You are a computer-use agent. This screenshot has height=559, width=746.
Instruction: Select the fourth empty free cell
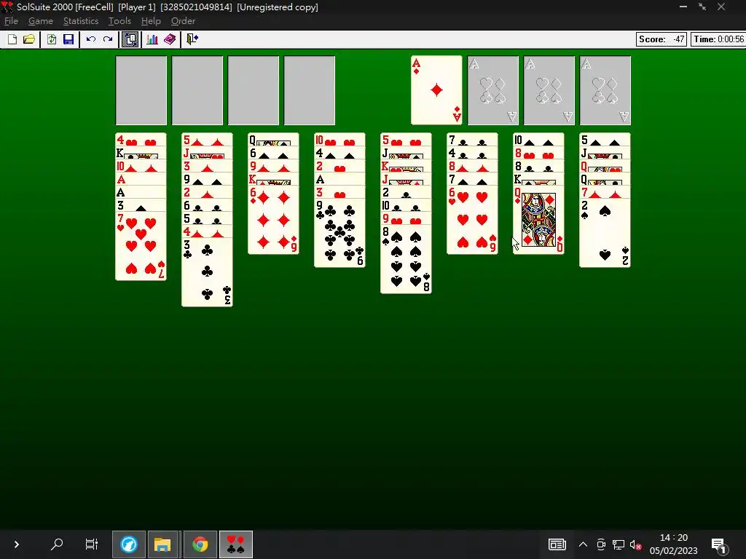pyautogui.click(x=309, y=90)
